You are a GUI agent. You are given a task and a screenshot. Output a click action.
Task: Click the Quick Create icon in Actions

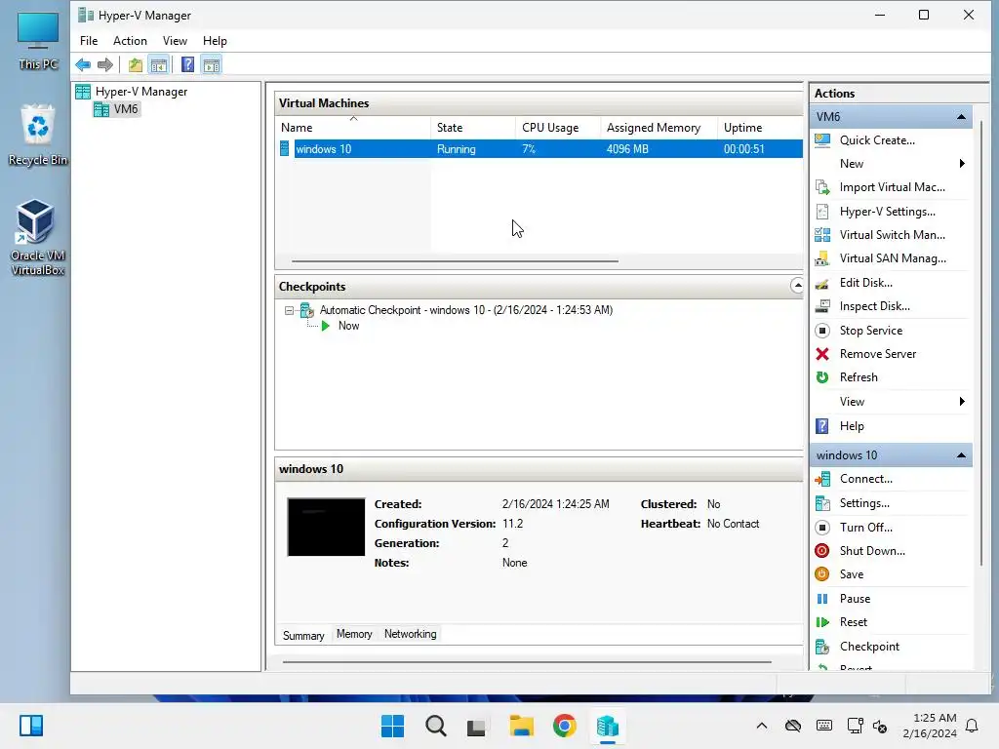point(822,140)
